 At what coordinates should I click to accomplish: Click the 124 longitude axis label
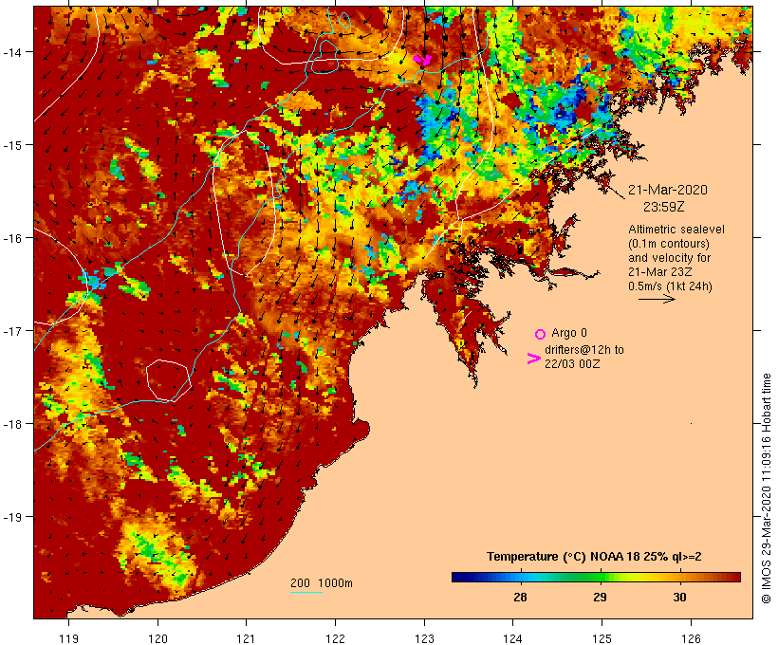[513, 638]
